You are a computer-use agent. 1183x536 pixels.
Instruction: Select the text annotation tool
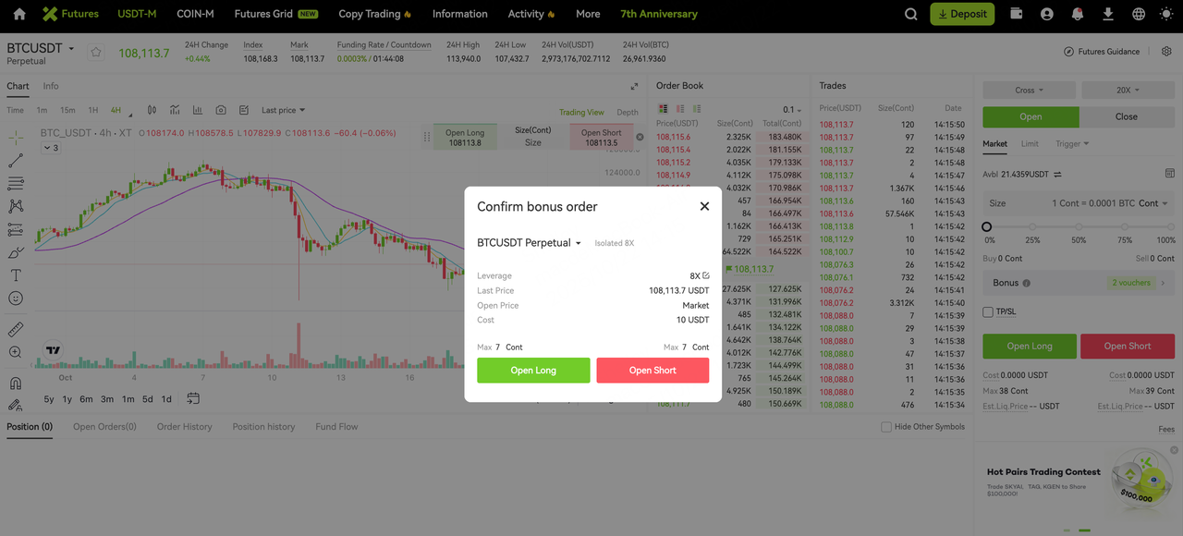click(16, 275)
